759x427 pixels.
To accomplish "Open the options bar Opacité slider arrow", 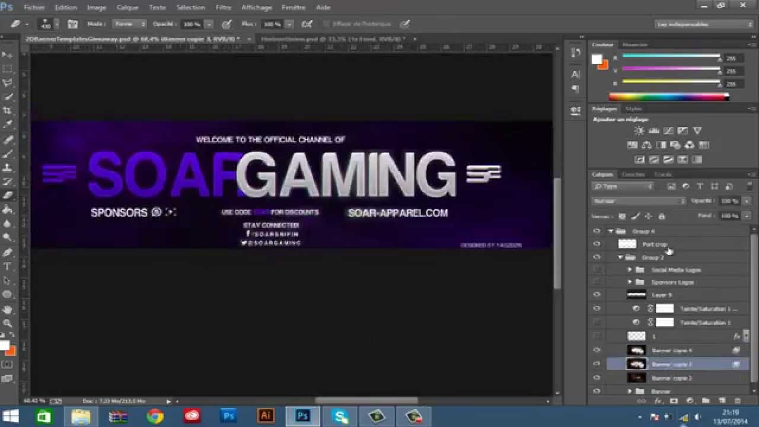I will (x=209, y=24).
